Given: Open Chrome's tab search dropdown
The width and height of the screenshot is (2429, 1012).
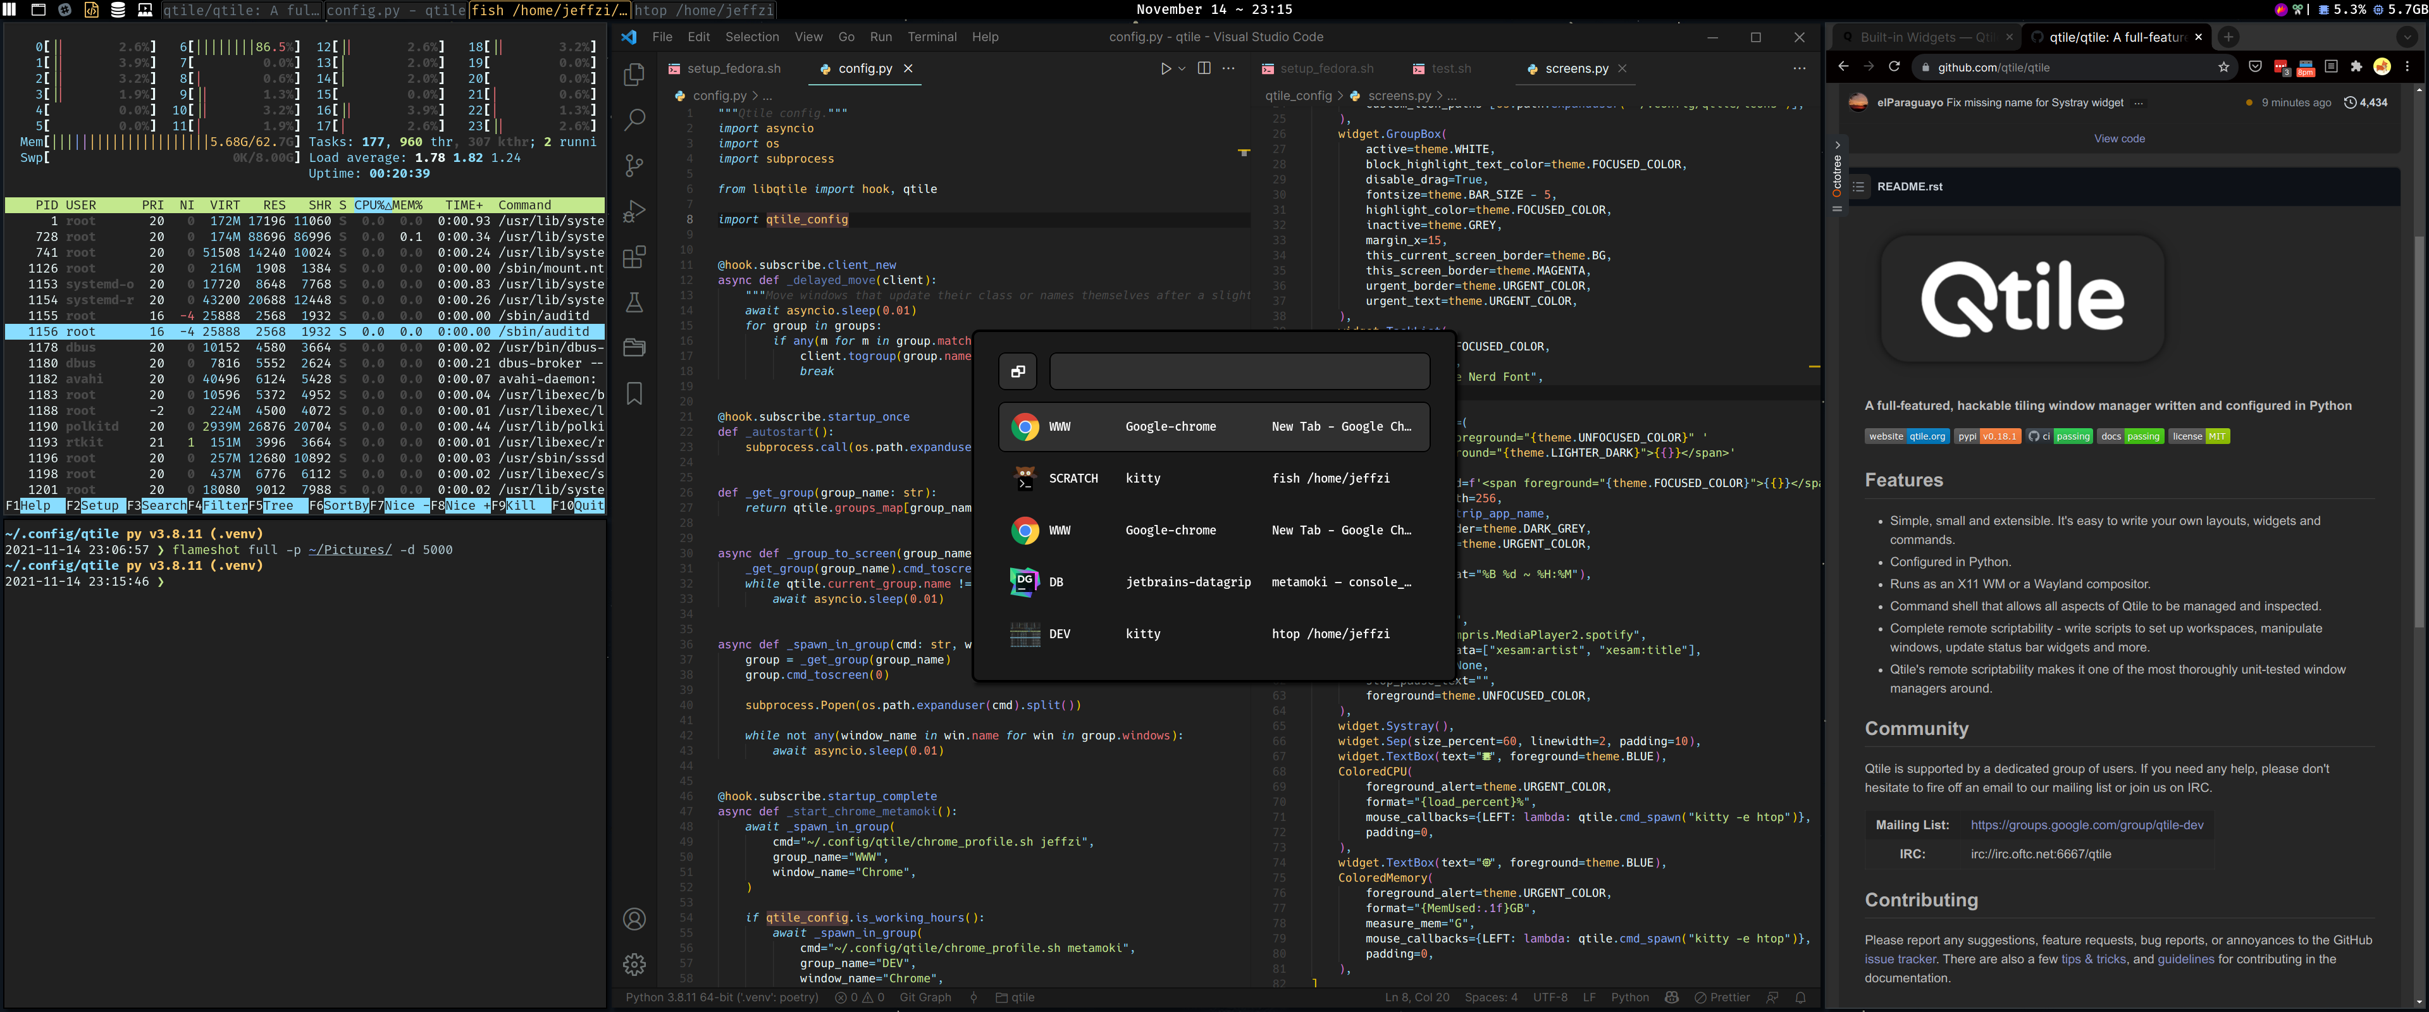Looking at the screenshot, I should (2406, 37).
